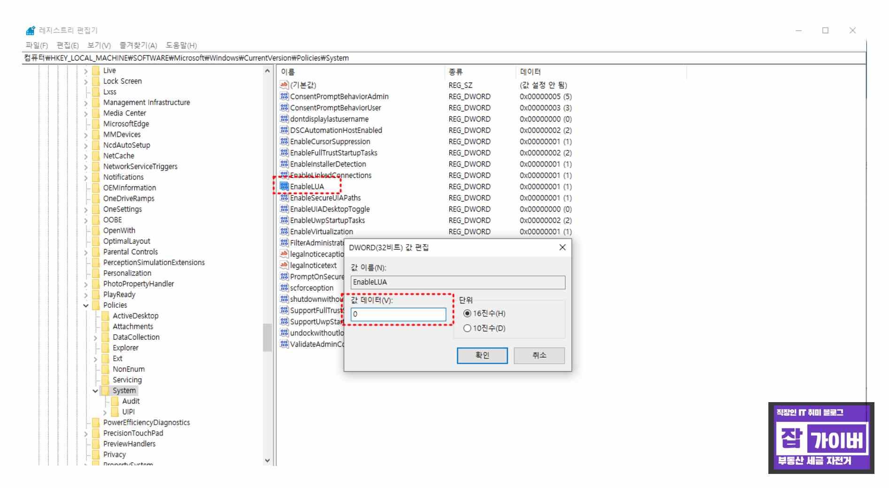Click the Policies folder icon in tree

pyautogui.click(x=96, y=305)
